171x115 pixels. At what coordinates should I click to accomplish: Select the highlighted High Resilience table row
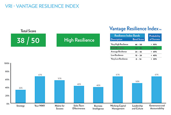136,48
